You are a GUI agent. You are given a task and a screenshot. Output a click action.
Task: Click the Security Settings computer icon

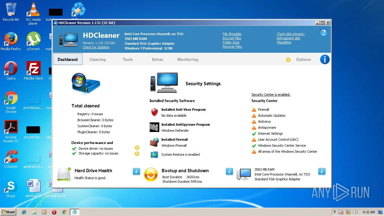(x=164, y=82)
